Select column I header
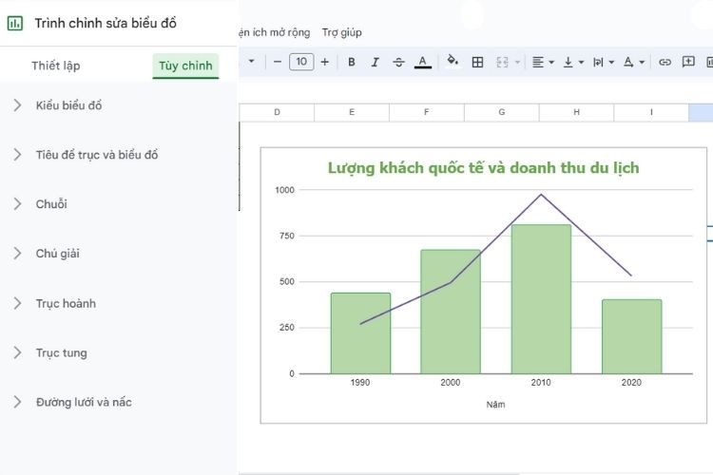Image resolution: width=713 pixels, height=475 pixels. click(x=651, y=112)
